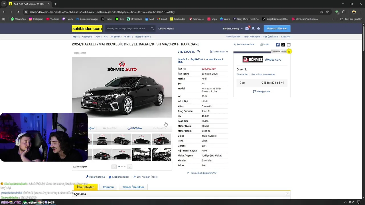Click the Karşılaştır link
Screen dimensions: 365x205
[286, 37]
